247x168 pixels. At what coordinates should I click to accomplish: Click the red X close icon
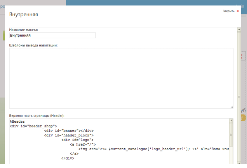coord(238,11)
